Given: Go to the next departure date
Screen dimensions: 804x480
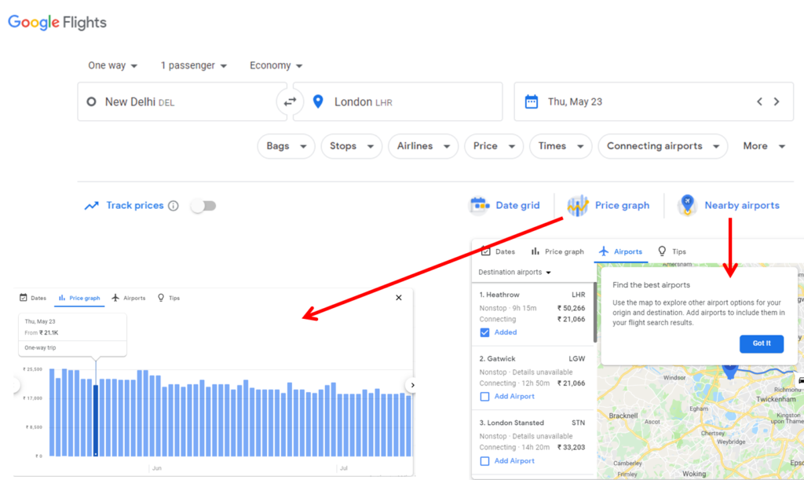Looking at the screenshot, I should tap(777, 101).
